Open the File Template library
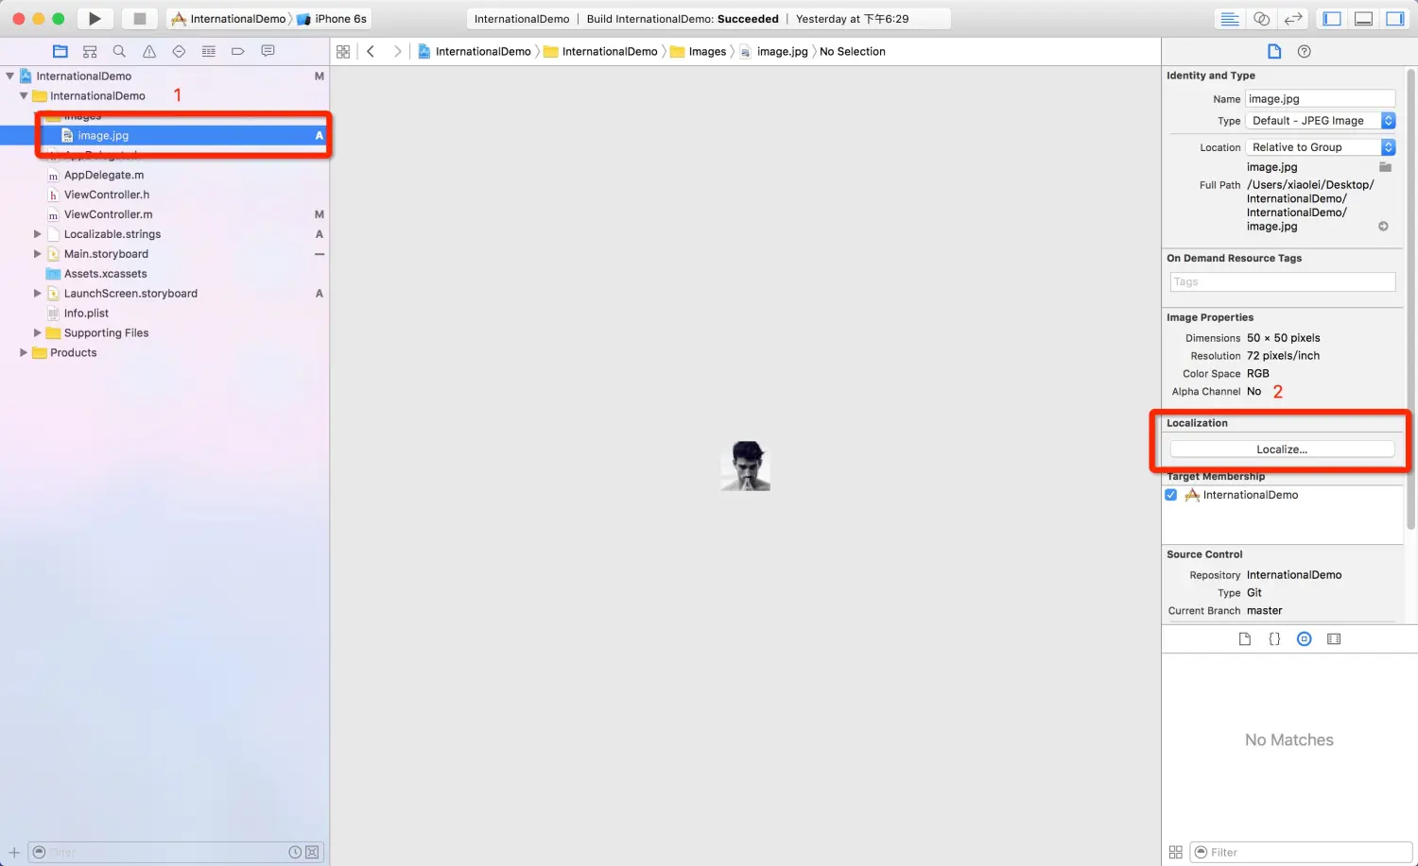Viewport: 1418px width, 866px height. [1245, 639]
